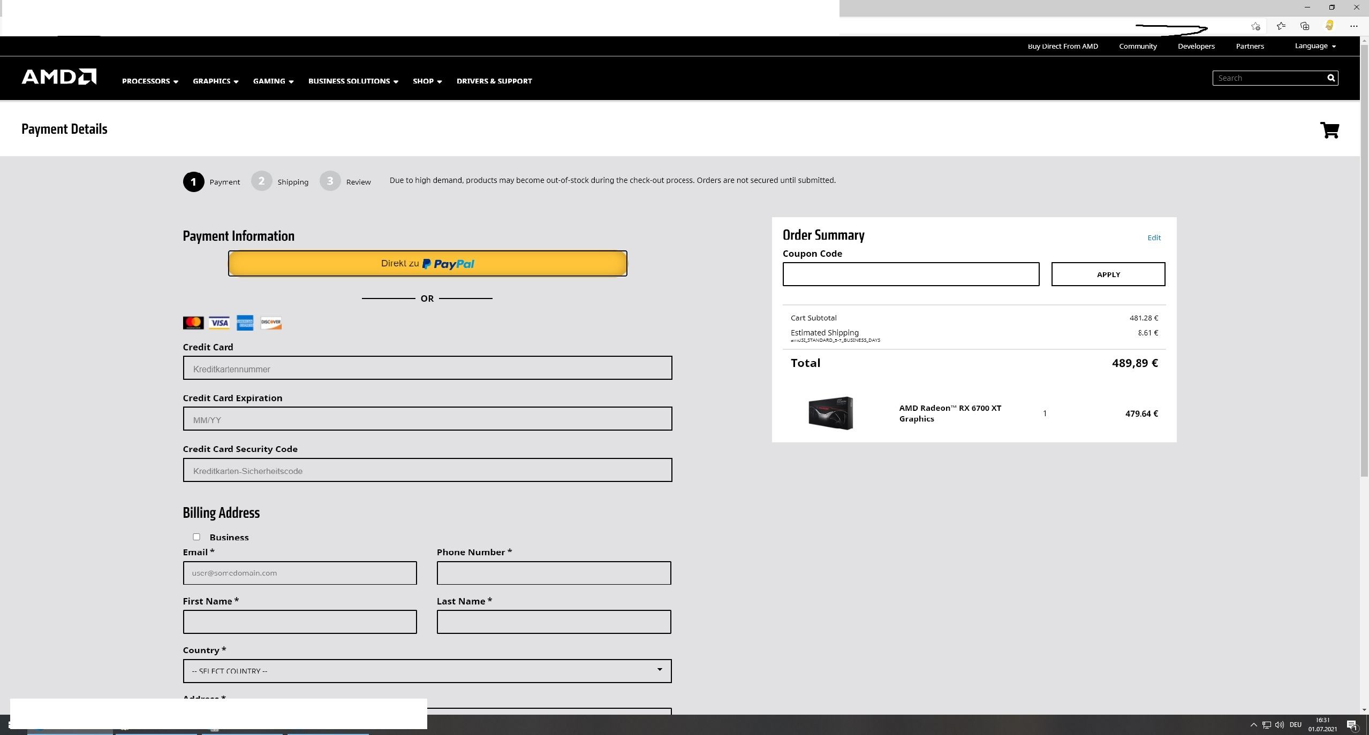
Task: Open the shopping cart icon
Action: pyautogui.click(x=1329, y=130)
